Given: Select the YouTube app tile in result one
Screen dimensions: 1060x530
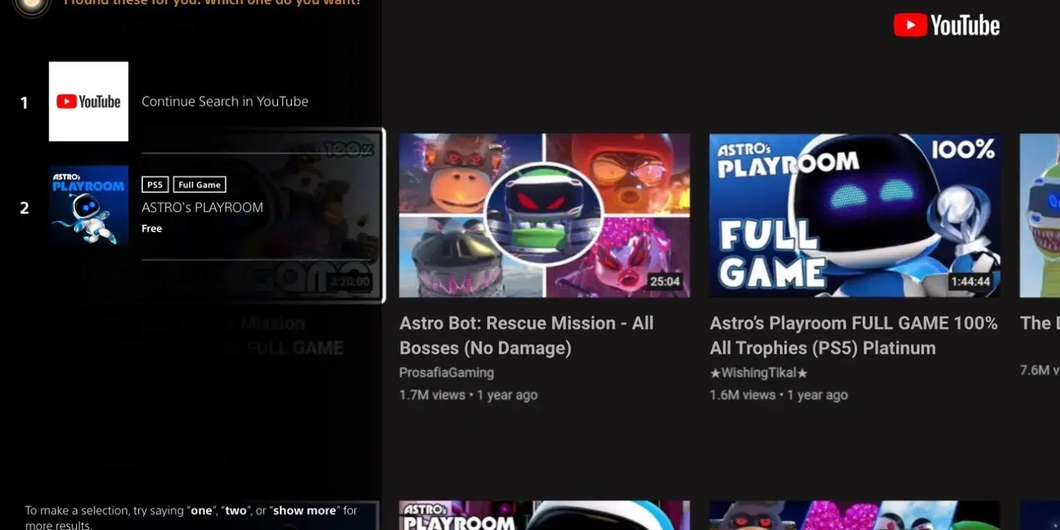Looking at the screenshot, I should [x=89, y=101].
